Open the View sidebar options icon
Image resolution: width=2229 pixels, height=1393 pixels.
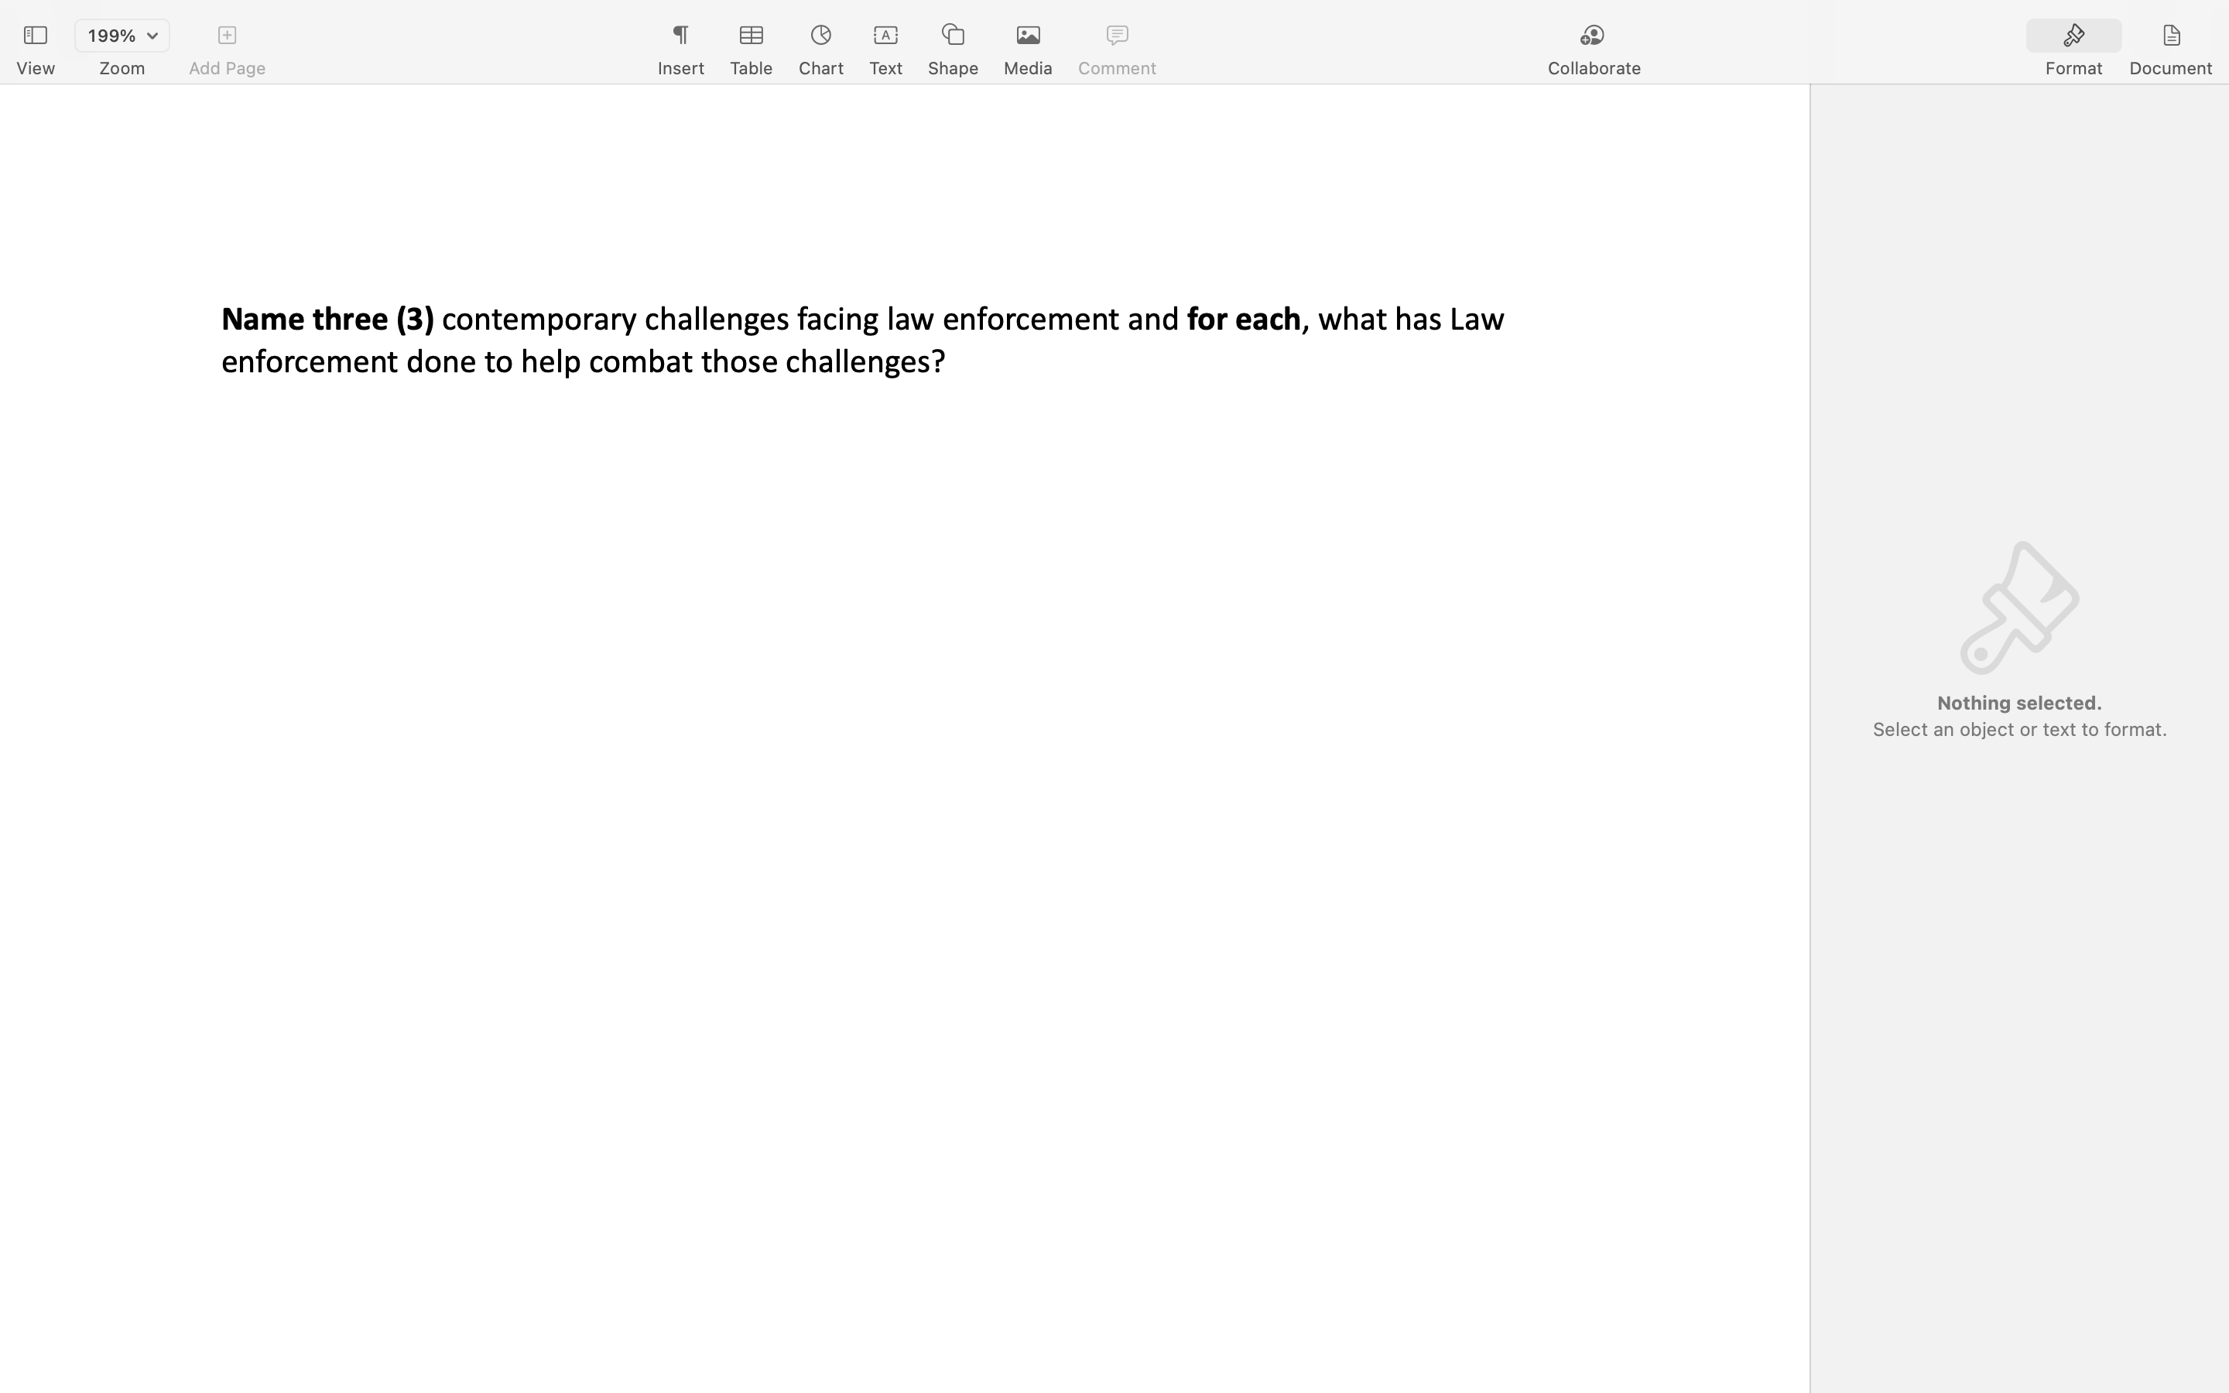coord(35,35)
